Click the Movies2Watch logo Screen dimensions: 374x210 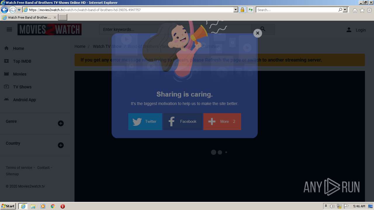49,29
